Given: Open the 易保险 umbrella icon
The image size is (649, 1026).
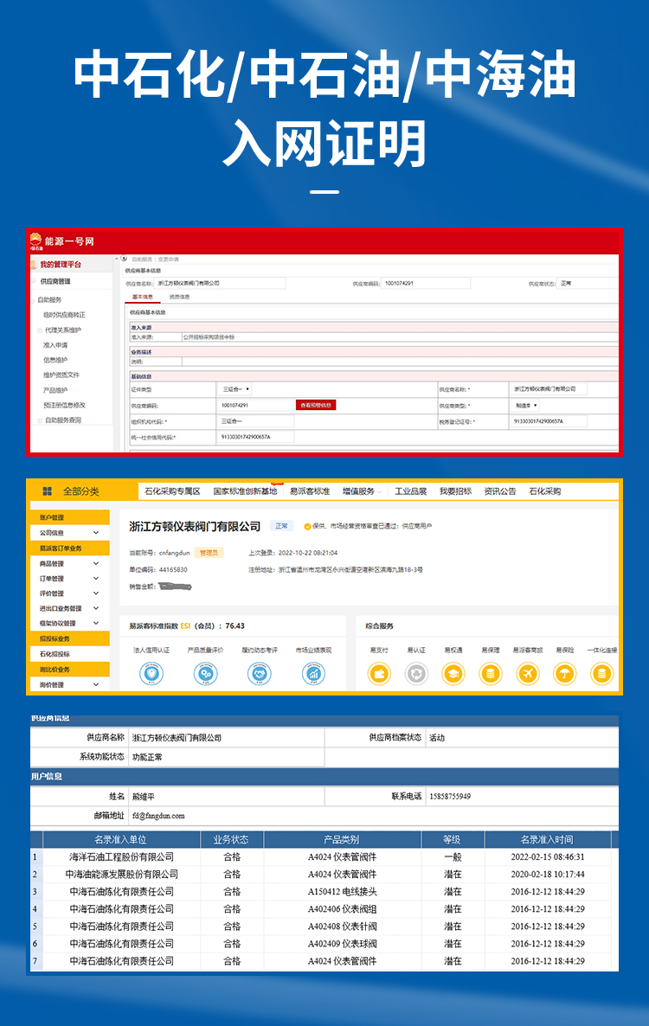Looking at the screenshot, I should click(x=564, y=673).
